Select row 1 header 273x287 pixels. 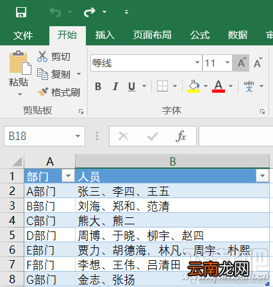coord(12,176)
